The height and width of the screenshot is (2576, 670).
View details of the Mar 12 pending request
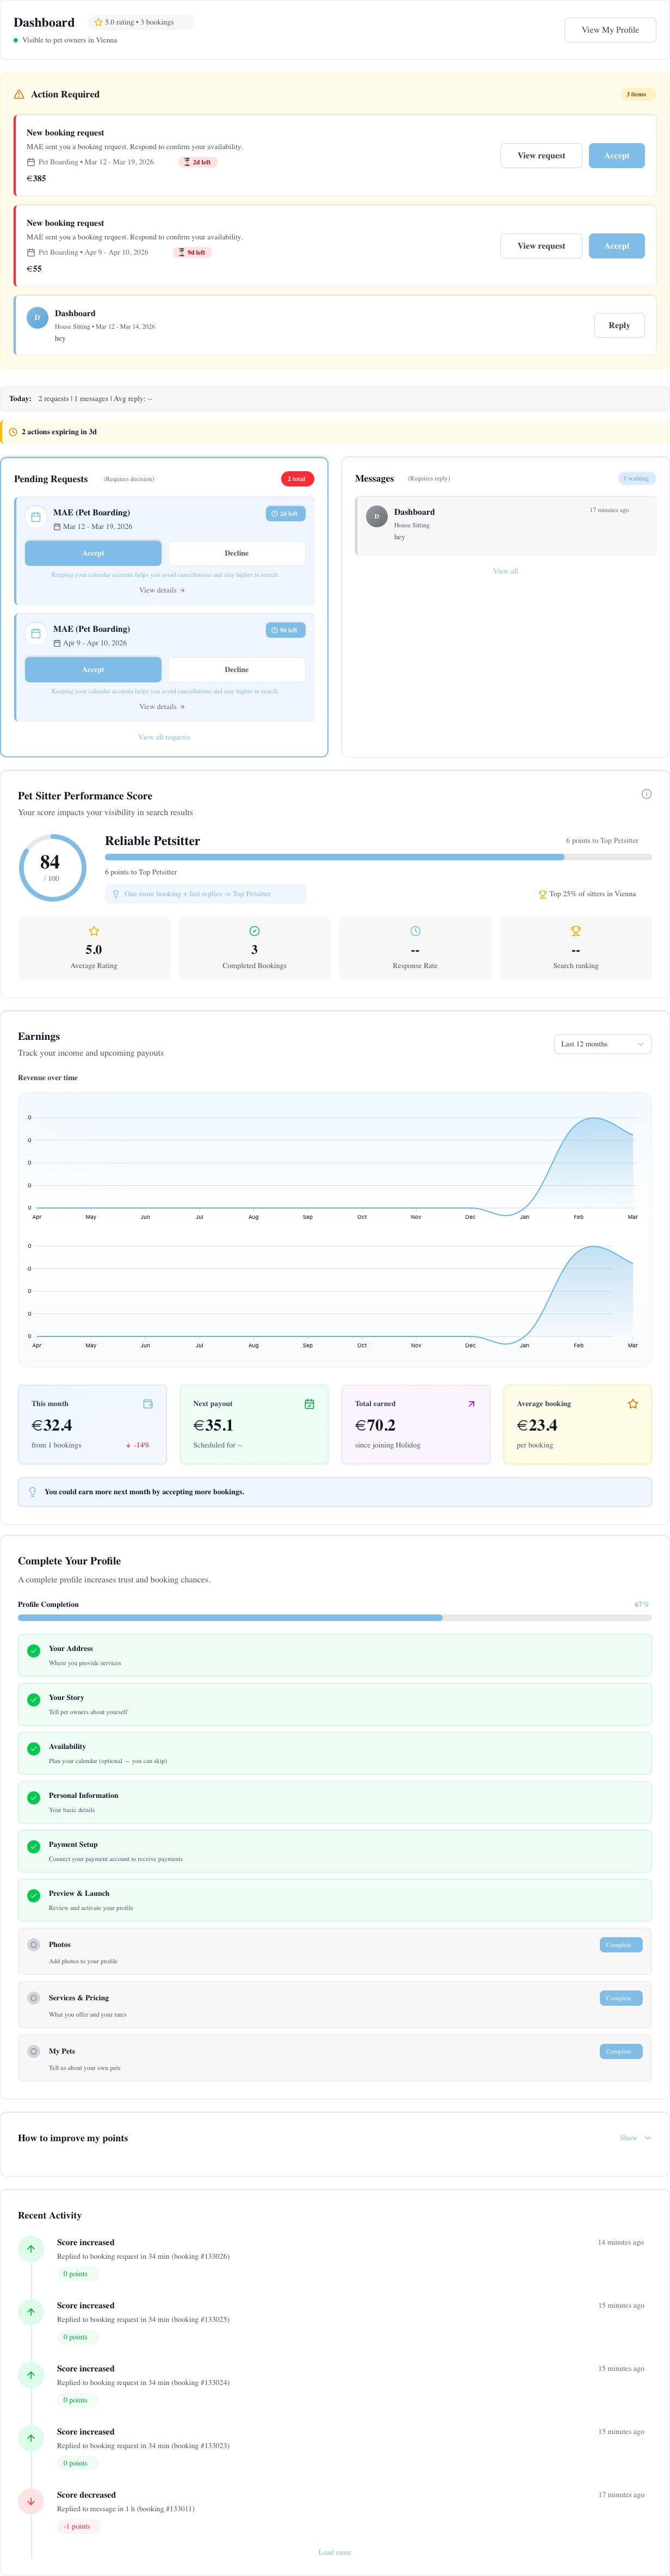point(162,590)
